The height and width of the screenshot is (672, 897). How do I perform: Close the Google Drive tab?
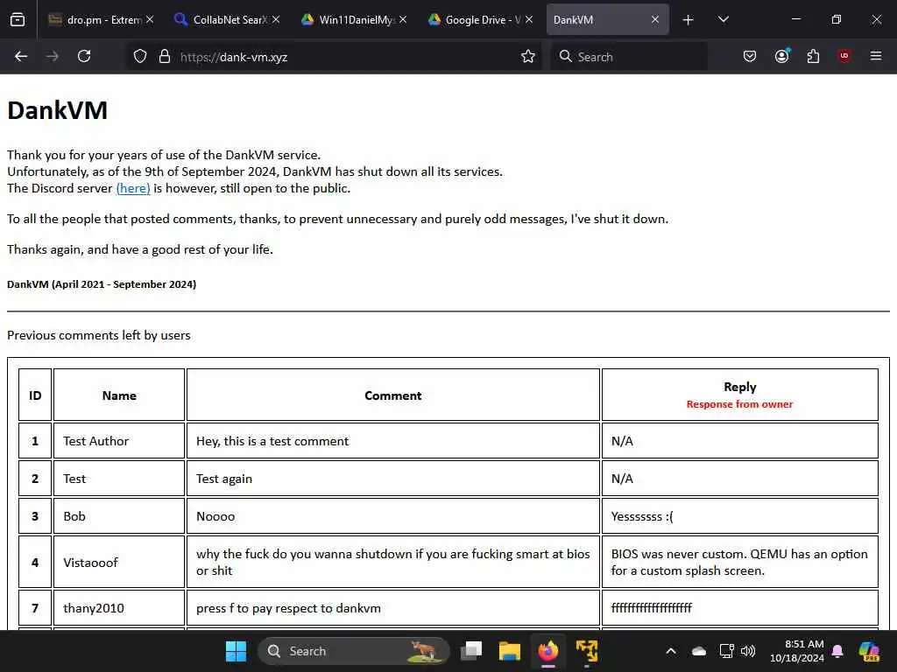click(529, 19)
